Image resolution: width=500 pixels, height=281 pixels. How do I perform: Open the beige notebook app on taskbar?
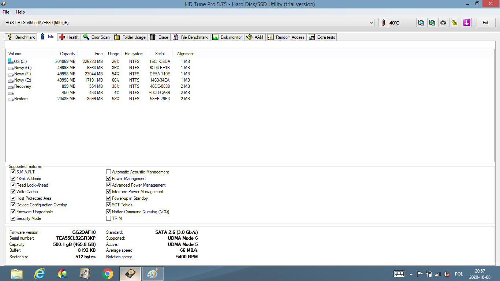pyautogui.click(x=85, y=274)
